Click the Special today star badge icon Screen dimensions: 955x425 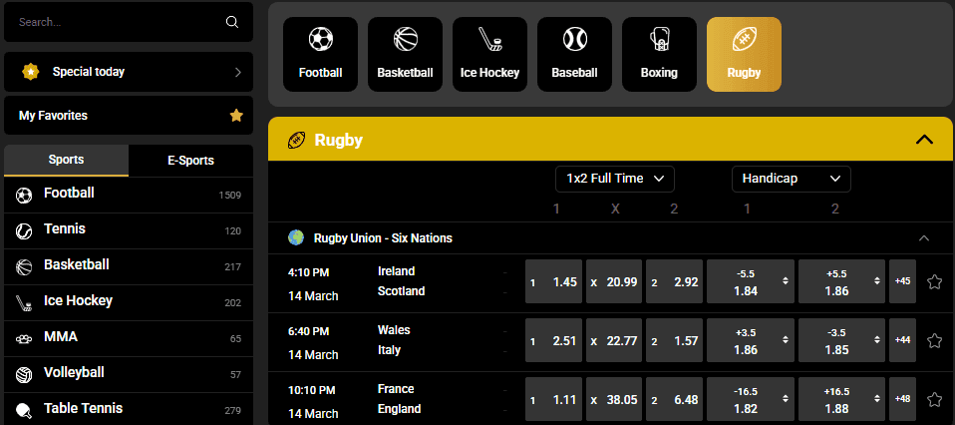[31, 72]
